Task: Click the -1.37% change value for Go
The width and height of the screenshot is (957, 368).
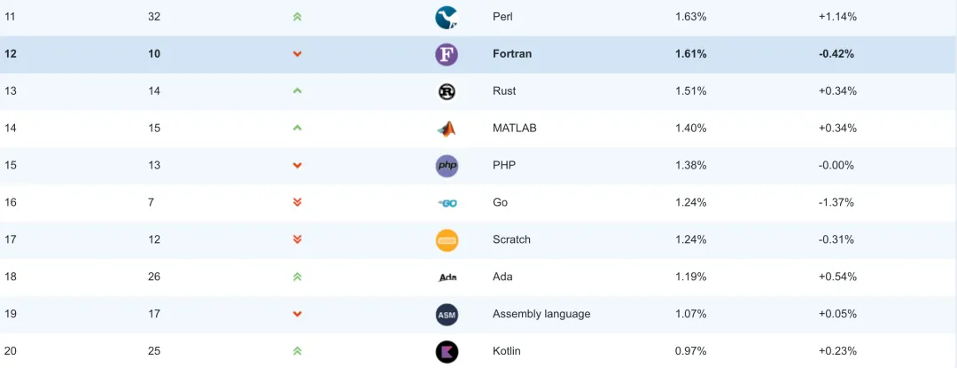Action: pos(836,202)
